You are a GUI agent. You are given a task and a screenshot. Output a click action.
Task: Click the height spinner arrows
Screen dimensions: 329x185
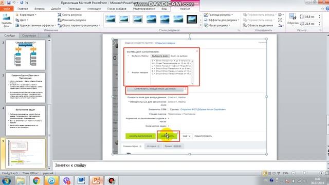(319, 16)
